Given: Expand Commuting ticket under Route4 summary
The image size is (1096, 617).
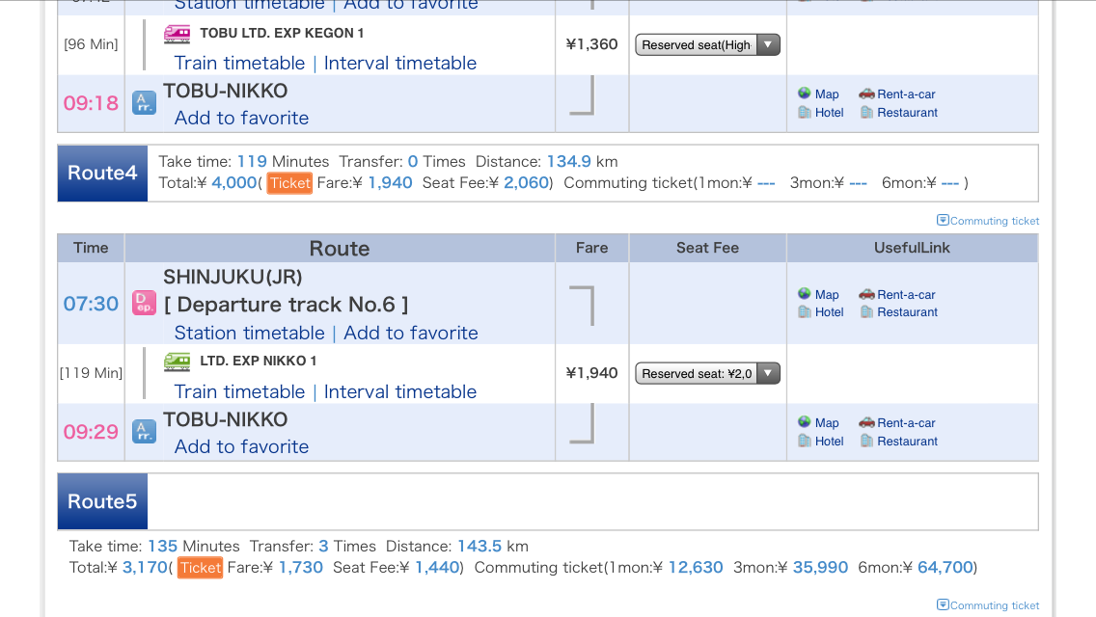Looking at the screenshot, I should coord(988,221).
